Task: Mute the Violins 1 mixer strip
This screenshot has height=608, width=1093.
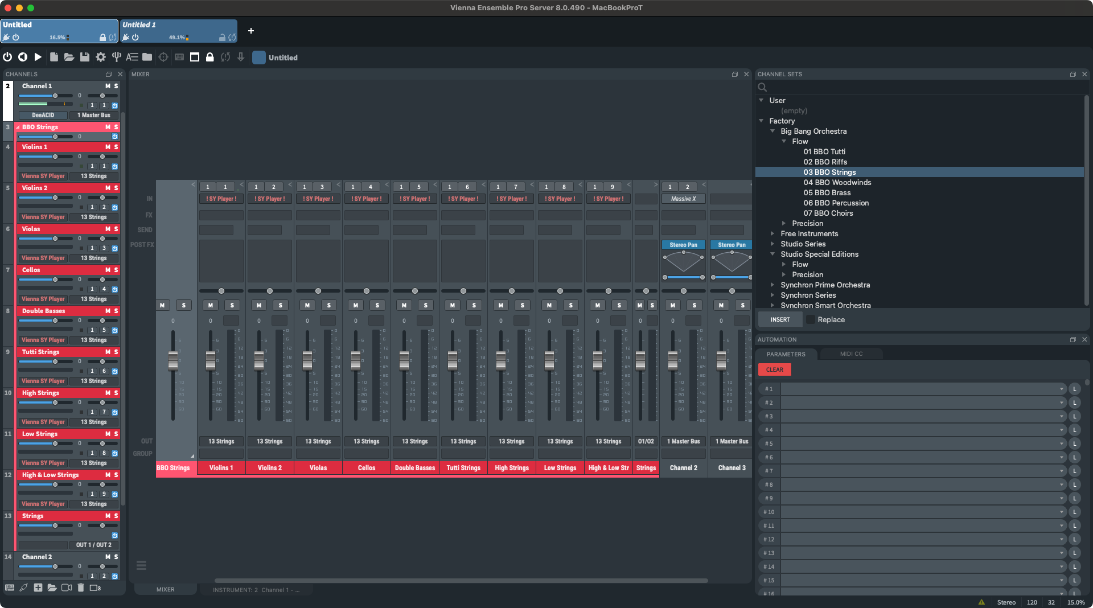Action: pos(211,305)
